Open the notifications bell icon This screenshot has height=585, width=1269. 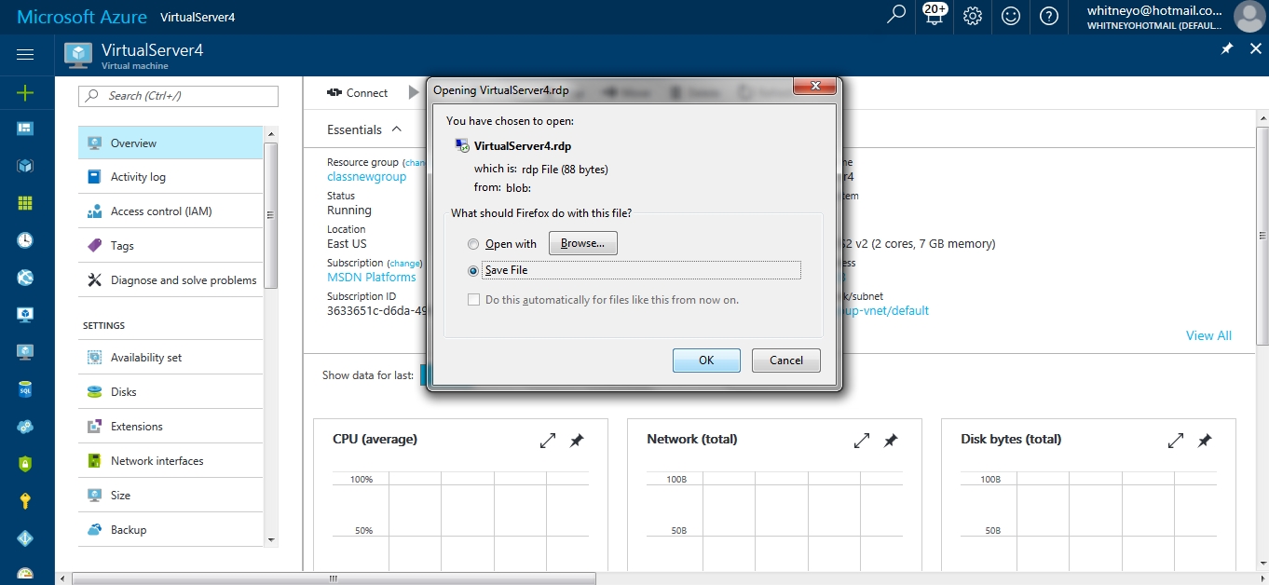[934, 17]
